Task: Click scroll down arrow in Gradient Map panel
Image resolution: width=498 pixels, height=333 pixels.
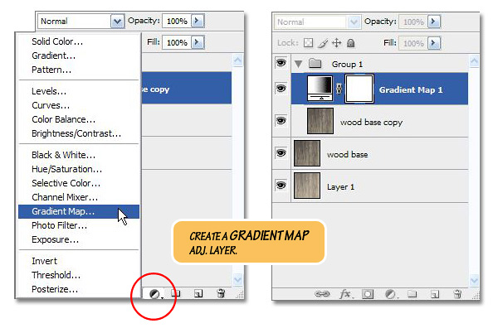Action: point(474,280)
